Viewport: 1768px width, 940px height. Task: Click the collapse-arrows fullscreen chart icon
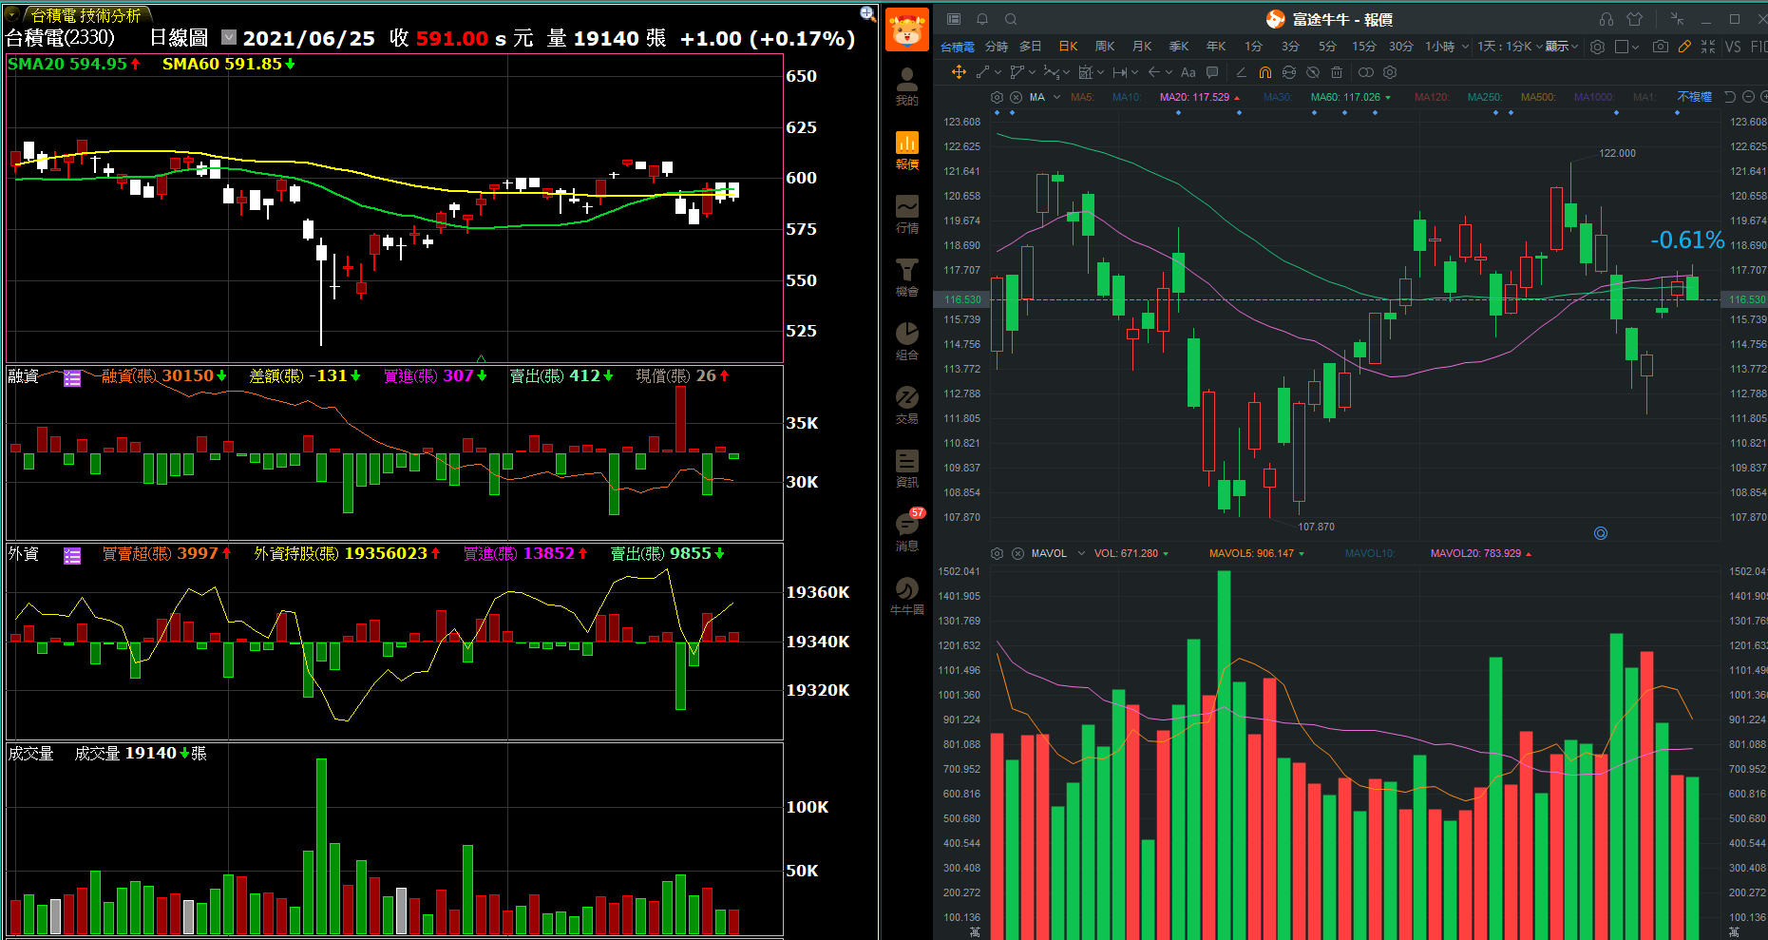pyautogui.click(x=1708, y=46)
